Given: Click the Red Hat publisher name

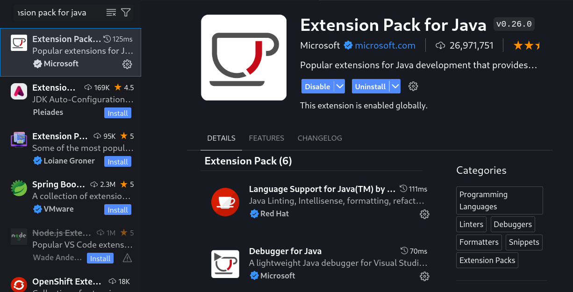Looking at the screenshot, I should [x=274, y=214].
